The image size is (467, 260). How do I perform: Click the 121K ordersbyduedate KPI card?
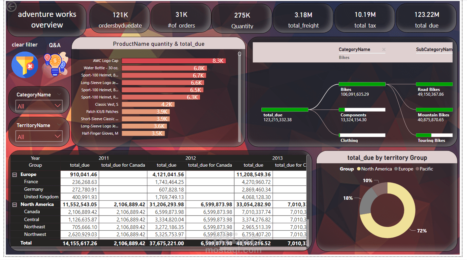(119, 18)
